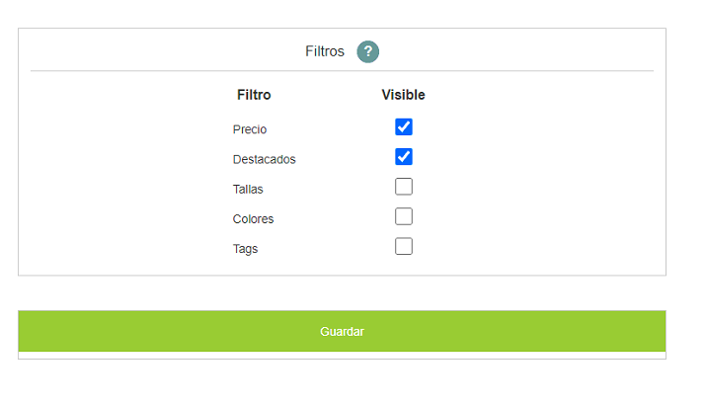Click the Tags filter label
The height and width of the screenshot is (406, 706).
pos(246,249)
